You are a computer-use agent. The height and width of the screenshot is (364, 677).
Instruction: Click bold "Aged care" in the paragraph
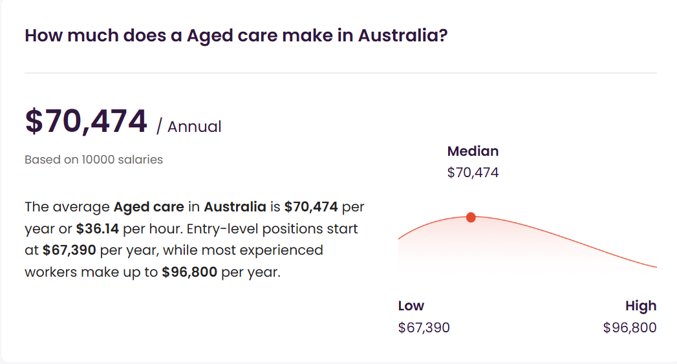tap(149, 207)
